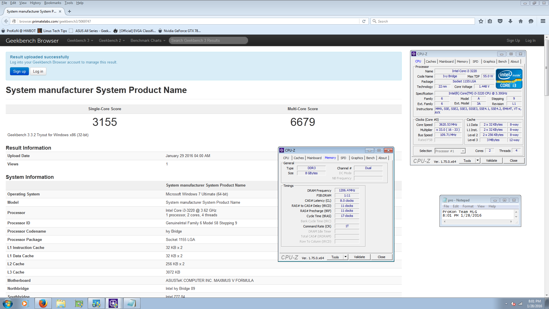
Task: Click Notepad horizontal scrollbar right arrow
Action: 511,221
